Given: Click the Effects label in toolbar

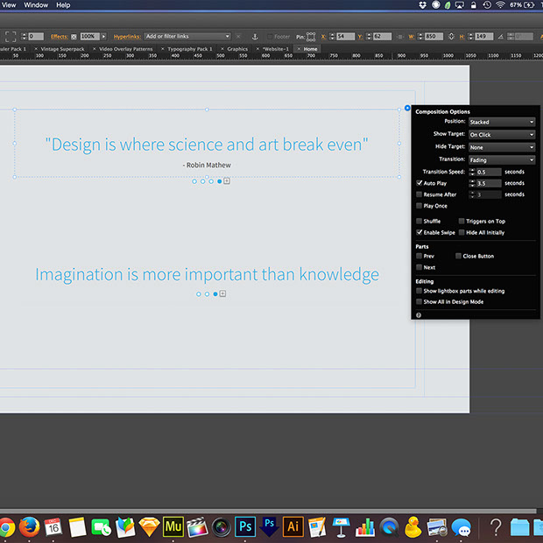Looking at the screenshot, I should pyautogui.click(x=60, y=37).
